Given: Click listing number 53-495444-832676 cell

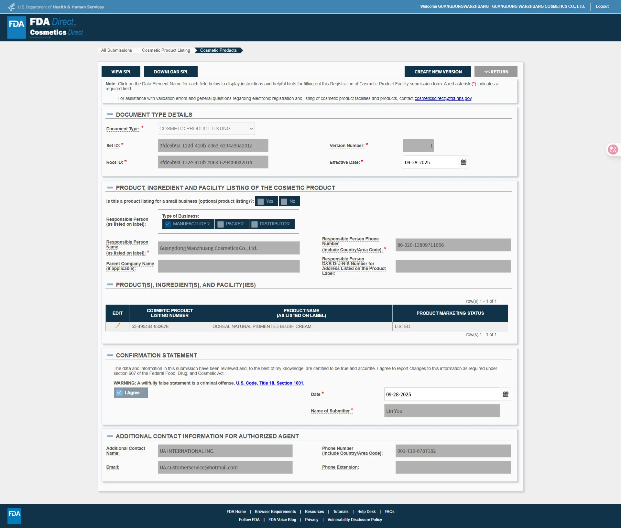Looking at the screenshot, I should (169, 326).
